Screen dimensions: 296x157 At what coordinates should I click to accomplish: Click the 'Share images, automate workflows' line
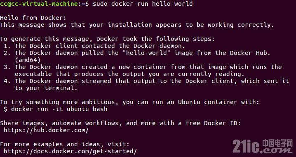pos(120,124)
